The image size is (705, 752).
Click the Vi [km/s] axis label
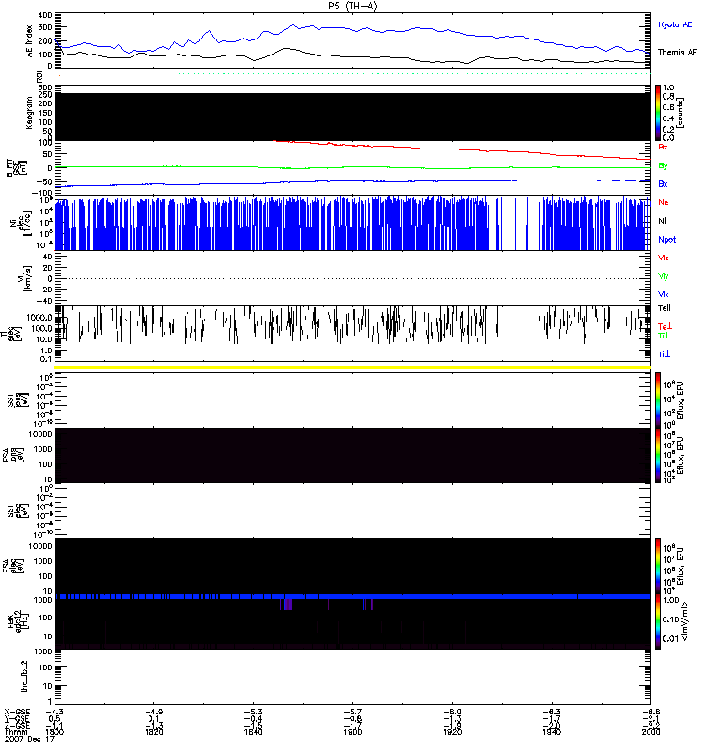coord(24,278)
